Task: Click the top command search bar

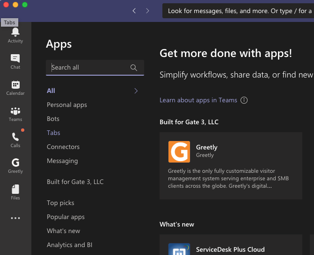Action: point(238,11)
